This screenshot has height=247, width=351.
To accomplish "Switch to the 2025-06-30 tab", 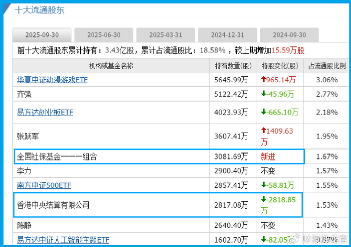I will point(104,35).
